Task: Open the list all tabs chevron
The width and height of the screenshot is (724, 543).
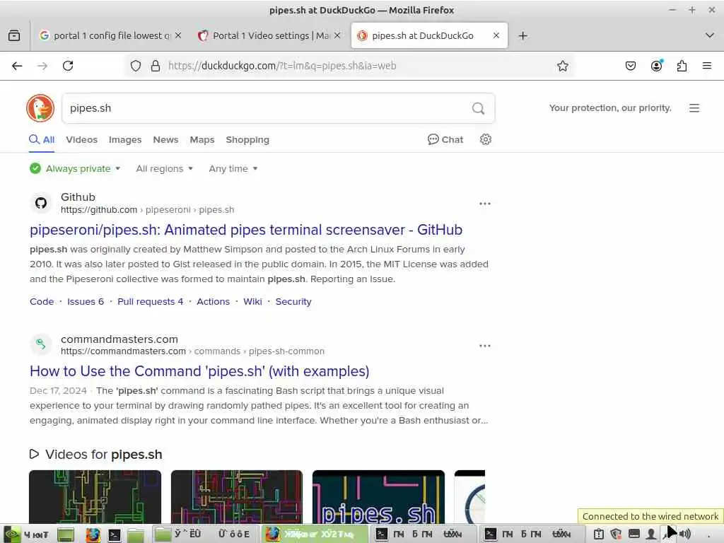Action: (710, 35)
